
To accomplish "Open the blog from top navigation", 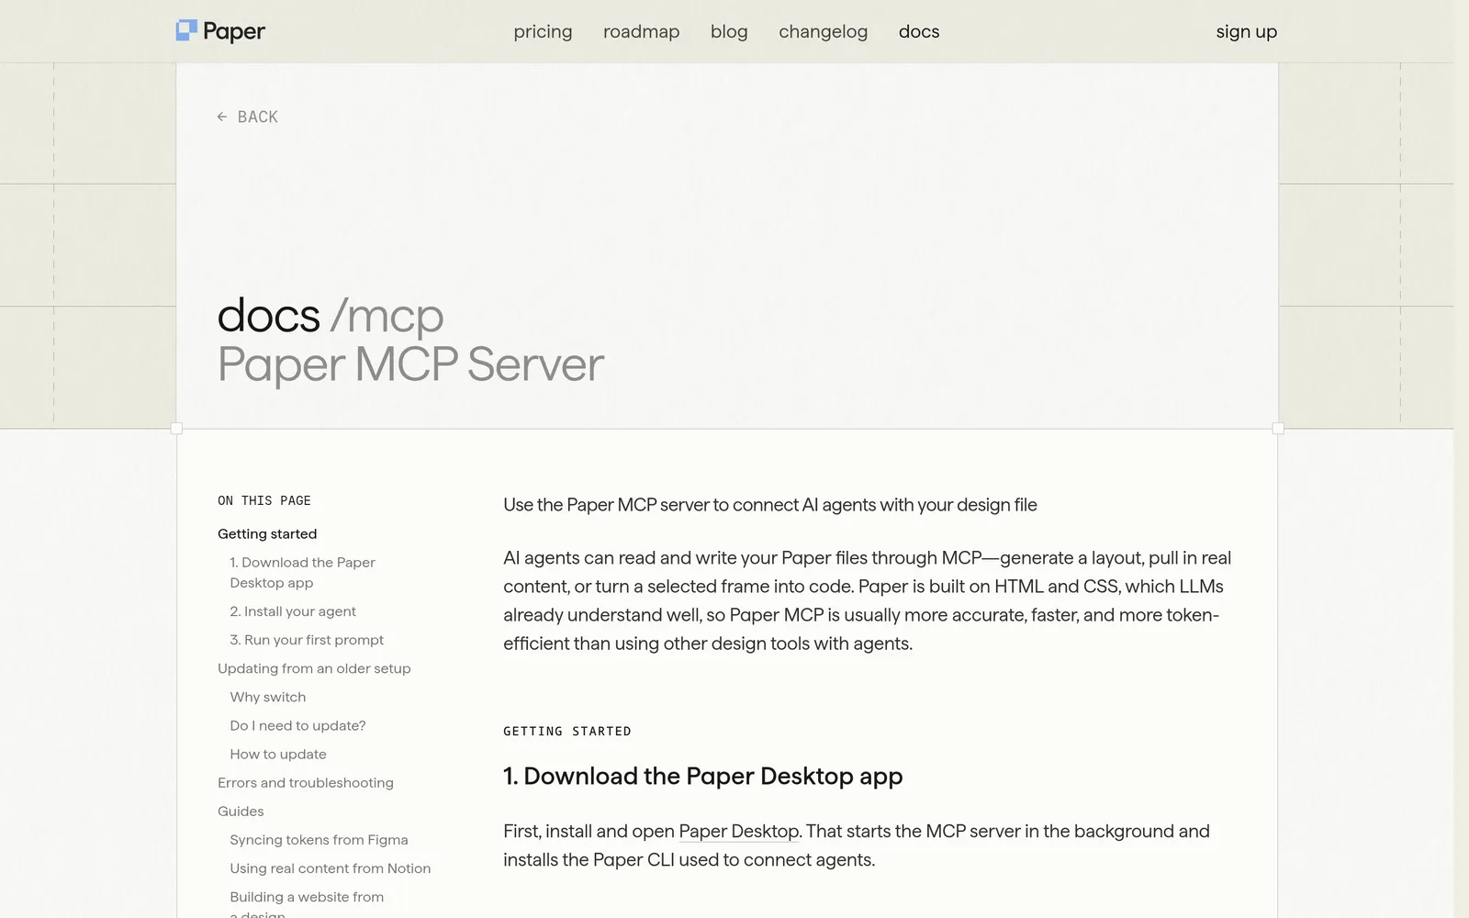I will pos(729,31).
